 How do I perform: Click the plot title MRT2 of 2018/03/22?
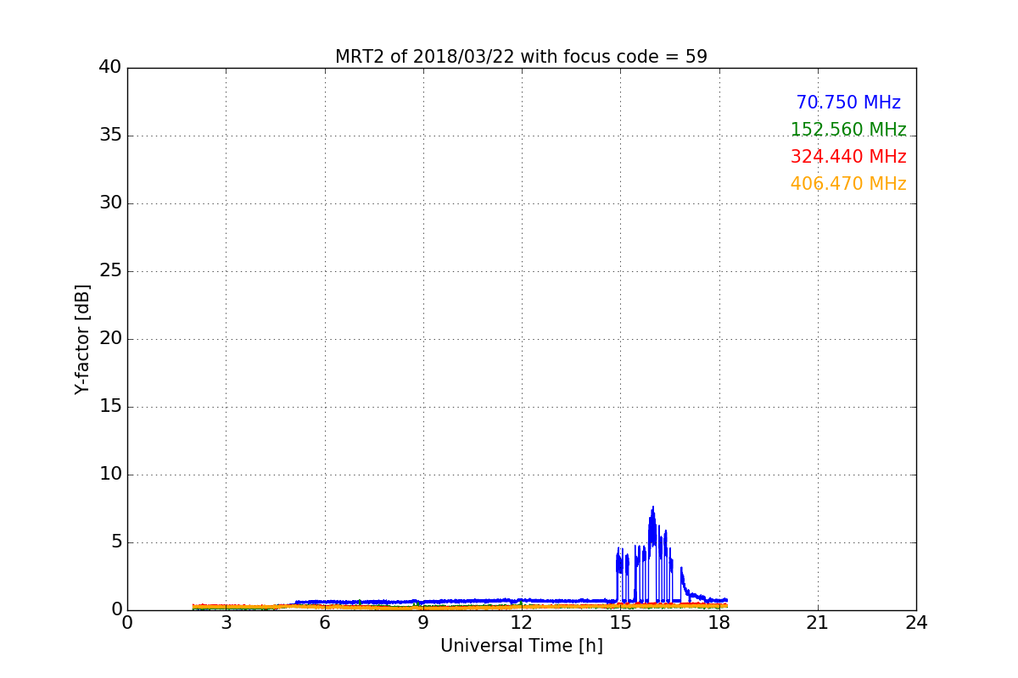coord(521,57)
